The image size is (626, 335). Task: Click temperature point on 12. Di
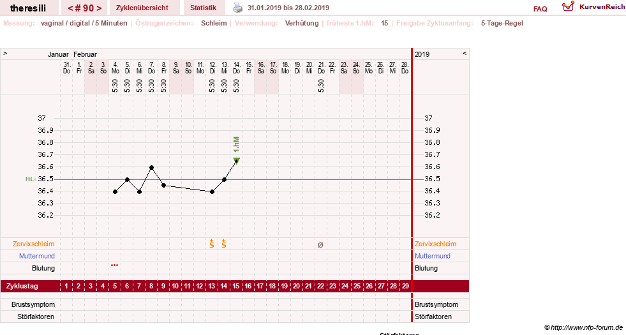click(212, 192)
